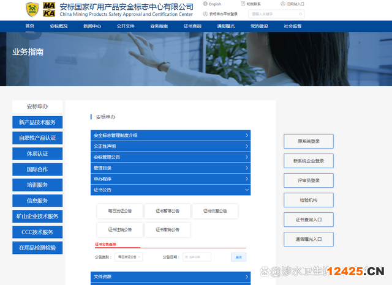Click the 证书查询入口 button
Image resolution: width=392 pixels, height=285 pixels.
(x=308, y=219)
